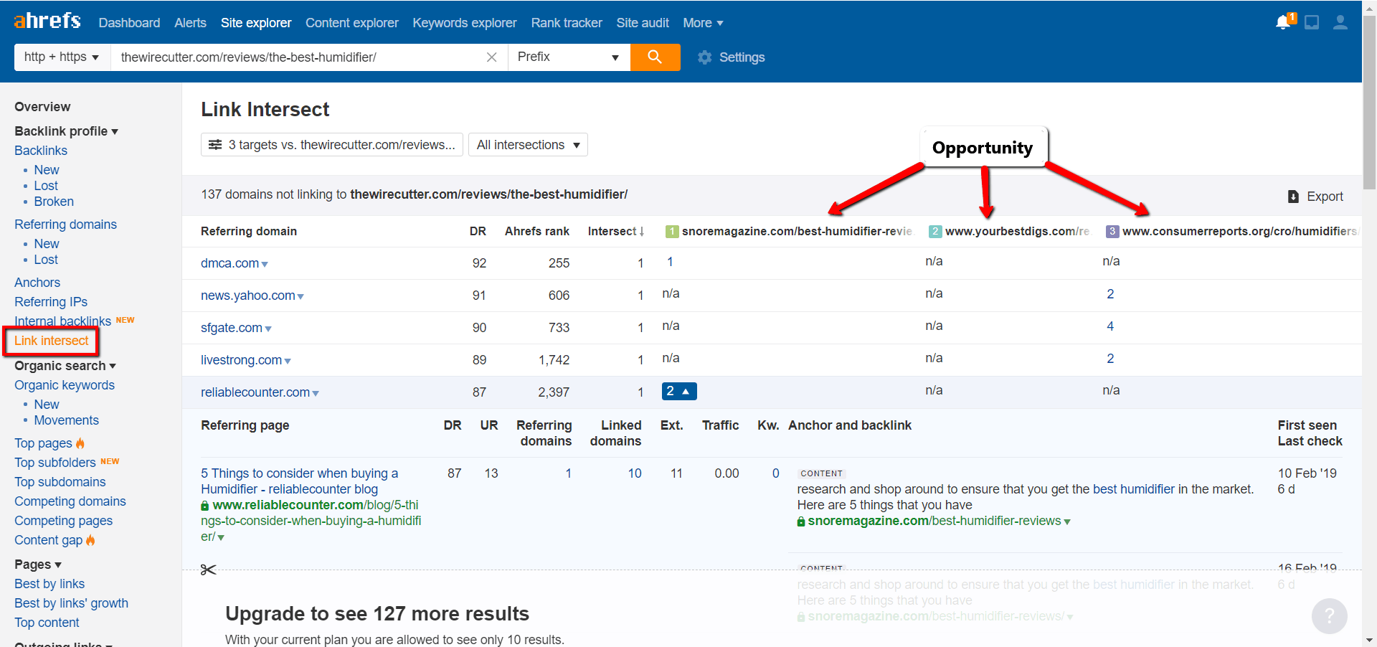
Task: Open Alerts in top navigation
Action: 190,23
